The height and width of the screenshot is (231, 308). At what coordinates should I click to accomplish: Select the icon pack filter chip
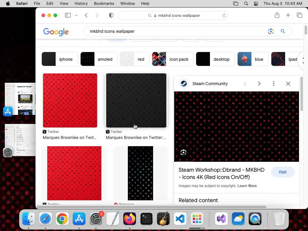point(172,59)
